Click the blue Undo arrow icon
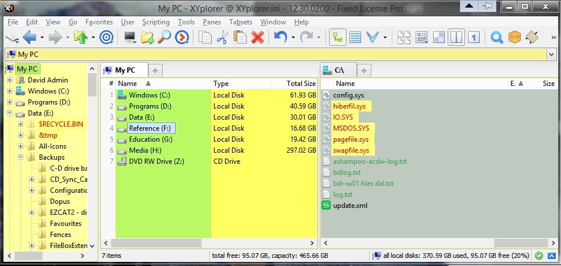 [x=281, y=38]
